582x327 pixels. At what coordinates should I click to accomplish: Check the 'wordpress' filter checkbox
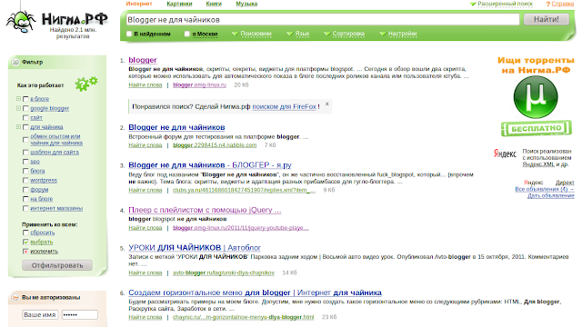click(x=25, y=181)
